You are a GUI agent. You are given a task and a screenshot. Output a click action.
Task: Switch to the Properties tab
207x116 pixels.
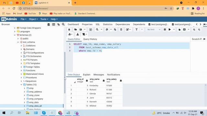[x=87, y=24]
